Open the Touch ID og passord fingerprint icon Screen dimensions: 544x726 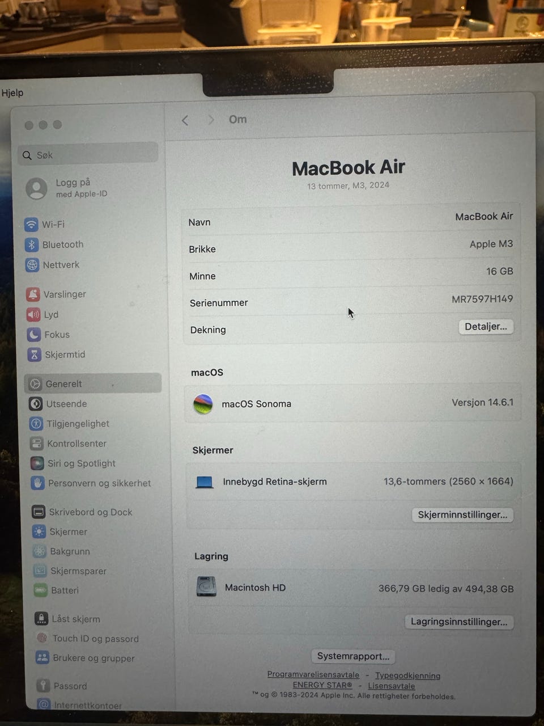42,638
